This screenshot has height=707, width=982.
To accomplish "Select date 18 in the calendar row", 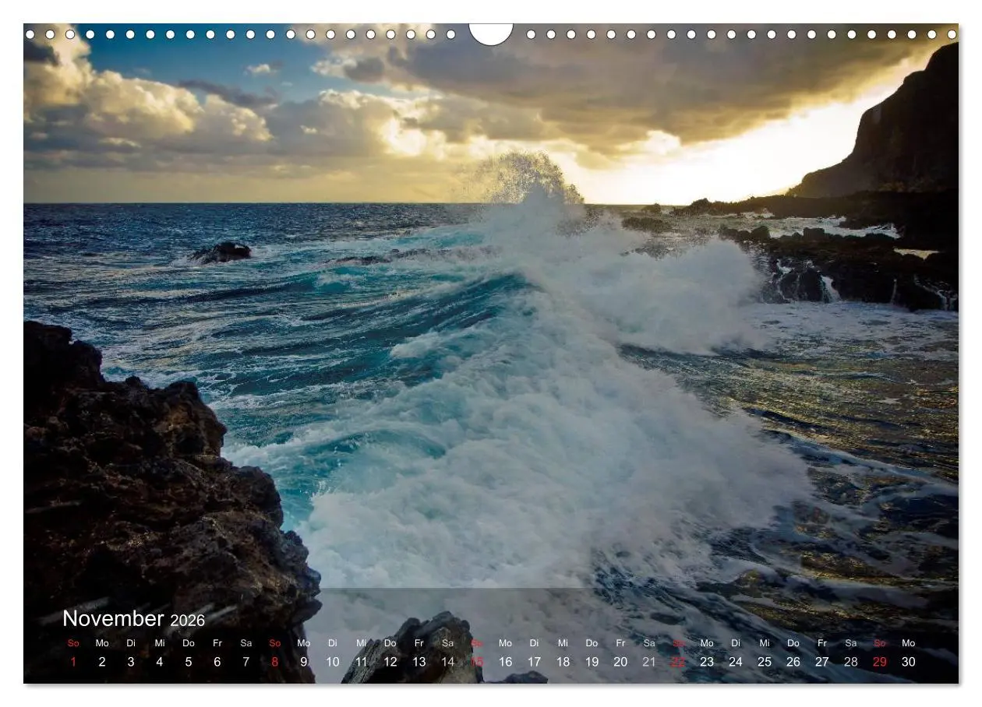I will [x=563, y=662].
